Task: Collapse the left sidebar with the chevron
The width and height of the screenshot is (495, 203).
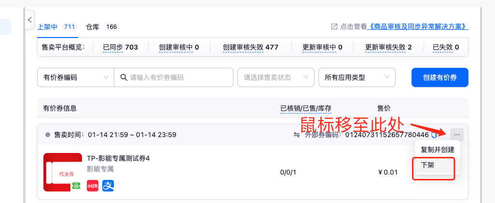Action: pos(29,20)
